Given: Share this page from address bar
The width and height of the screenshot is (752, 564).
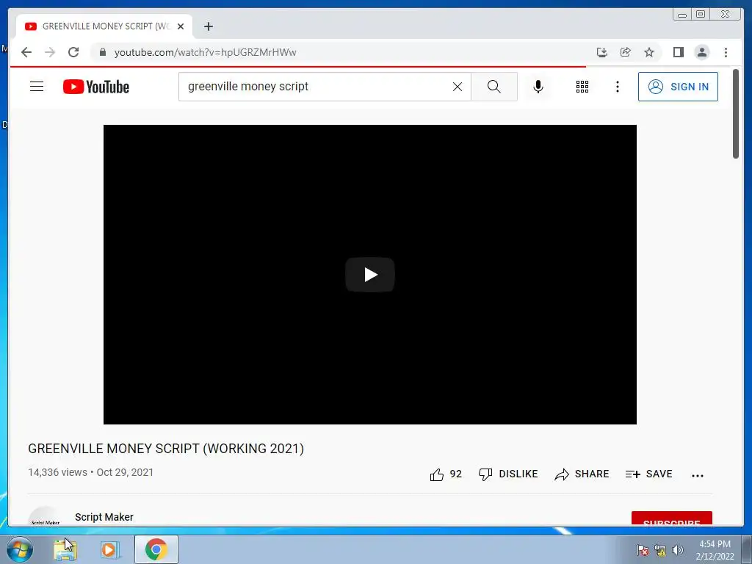Looking at the screenshot, I should point(626,52).
